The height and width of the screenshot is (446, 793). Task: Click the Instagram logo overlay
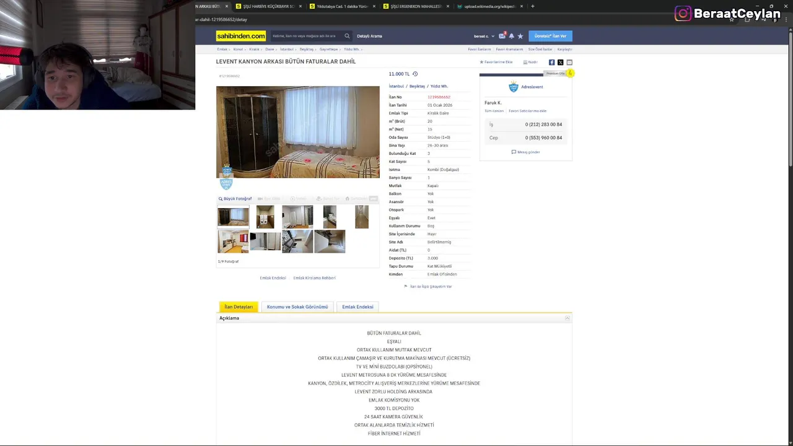tap(683, 14)
